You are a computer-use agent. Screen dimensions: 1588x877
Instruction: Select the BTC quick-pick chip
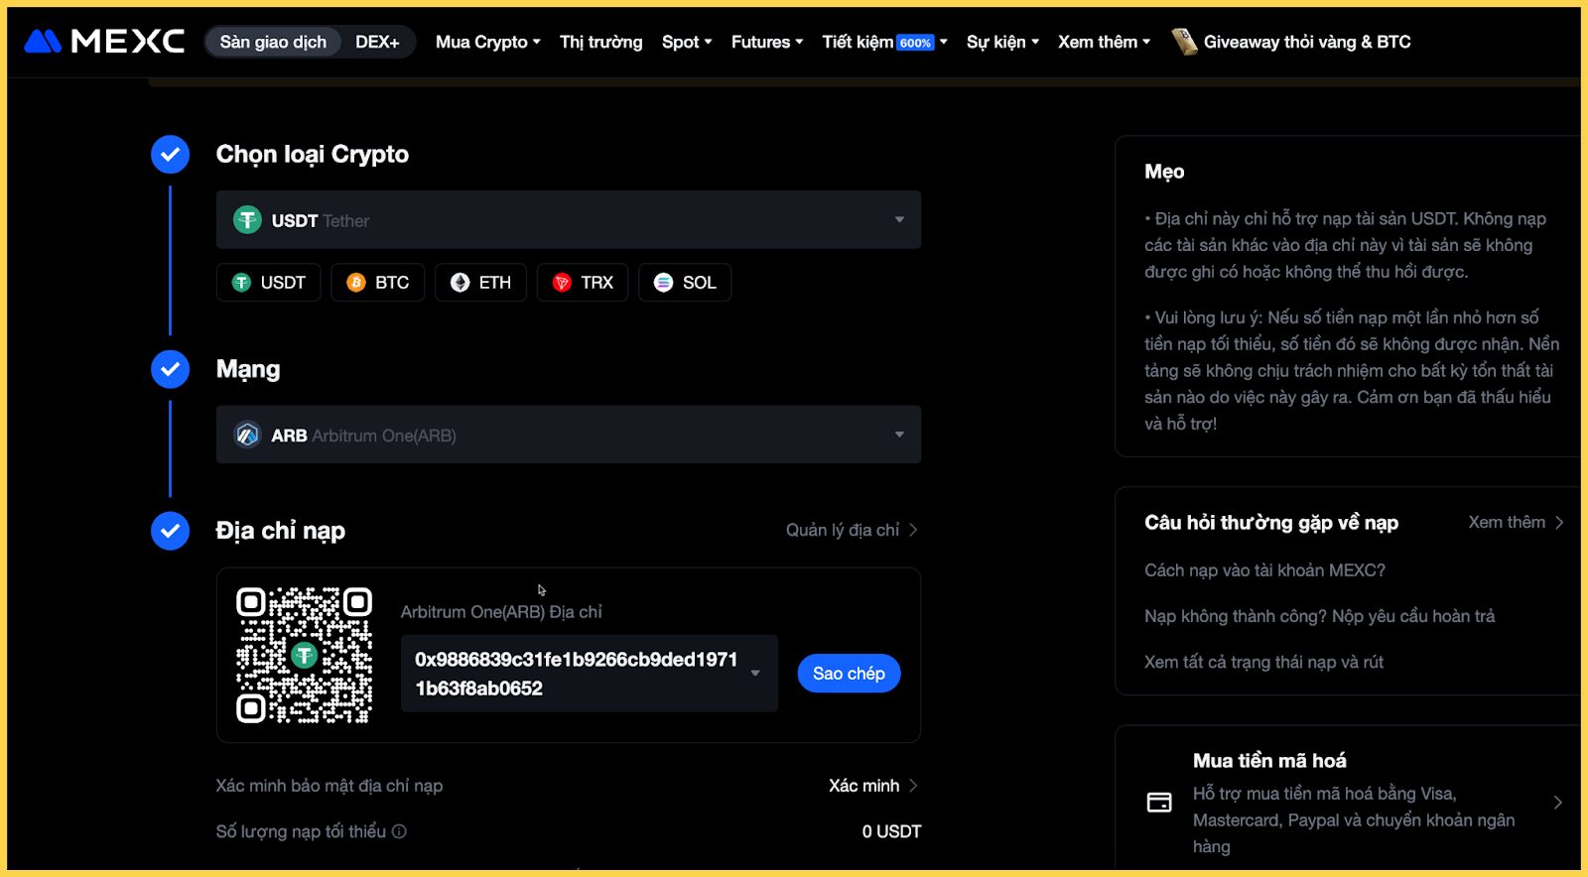378,283
